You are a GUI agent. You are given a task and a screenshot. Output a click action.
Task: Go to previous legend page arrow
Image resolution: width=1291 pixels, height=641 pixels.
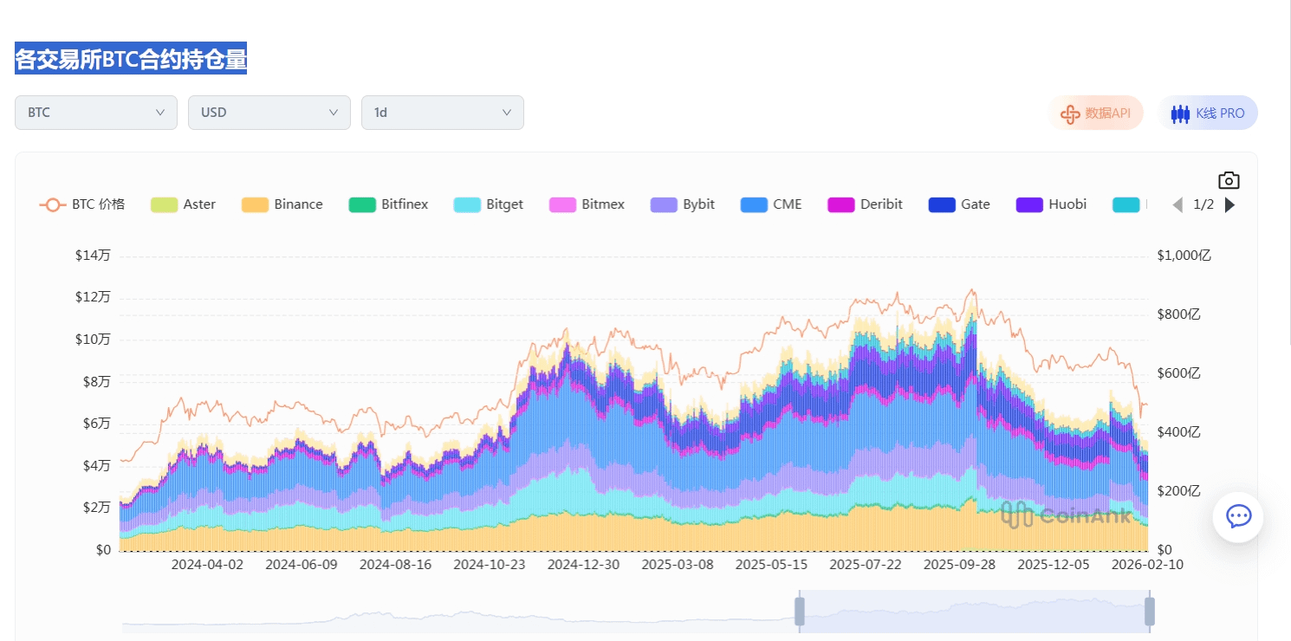point(1177,205)
